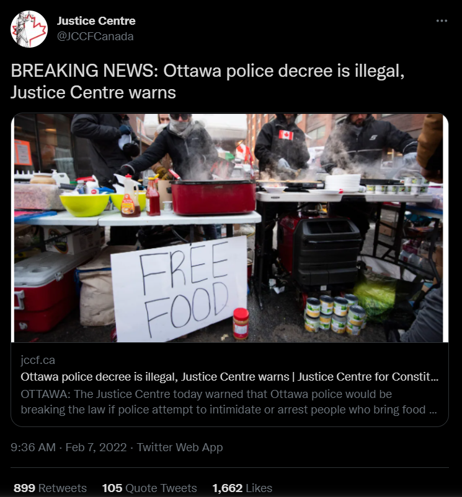Click the BREAKING NEWS tweet text

[207, 82]
